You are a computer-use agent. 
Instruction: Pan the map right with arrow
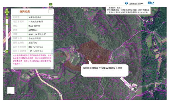click(8, 12)
